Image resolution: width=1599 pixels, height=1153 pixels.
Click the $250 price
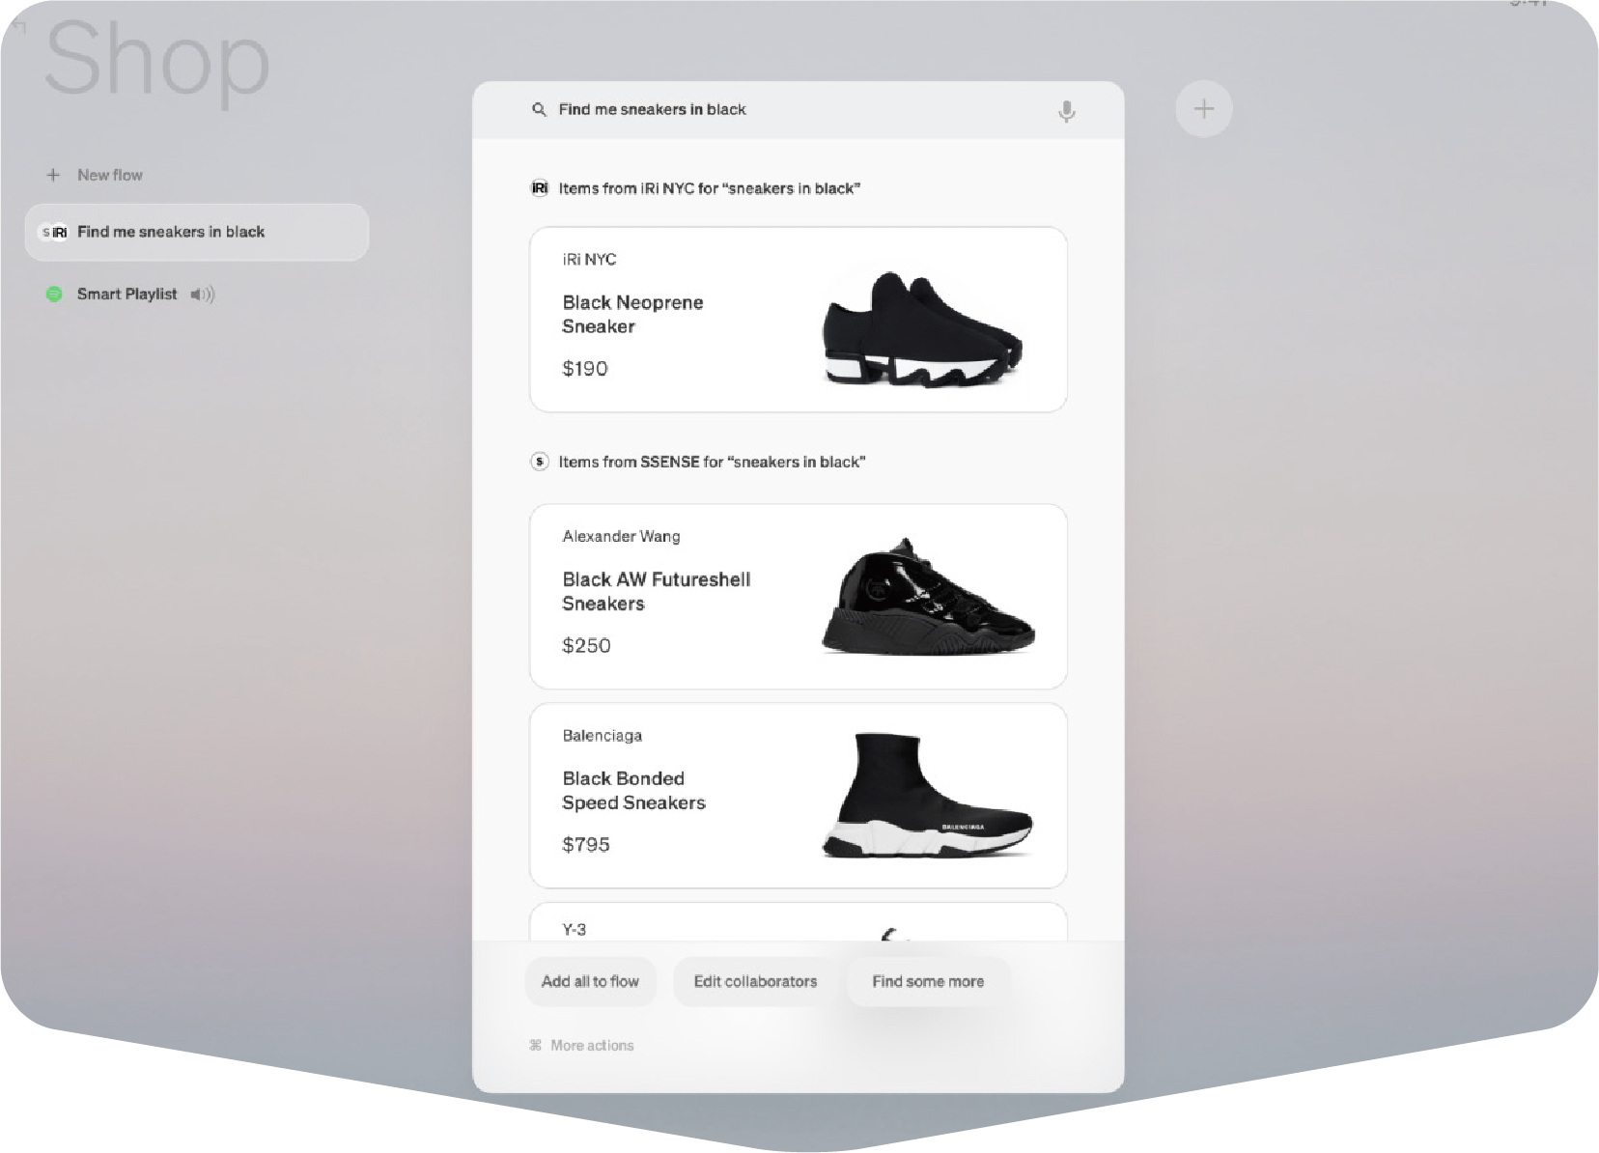point(586,645)
